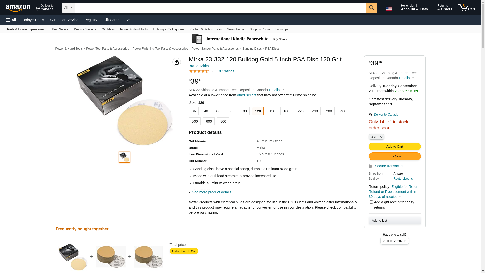The height and width of the screenshot is (273, 485).
Task: Click the Amazon logo
Action: click(x=18, y=8)
